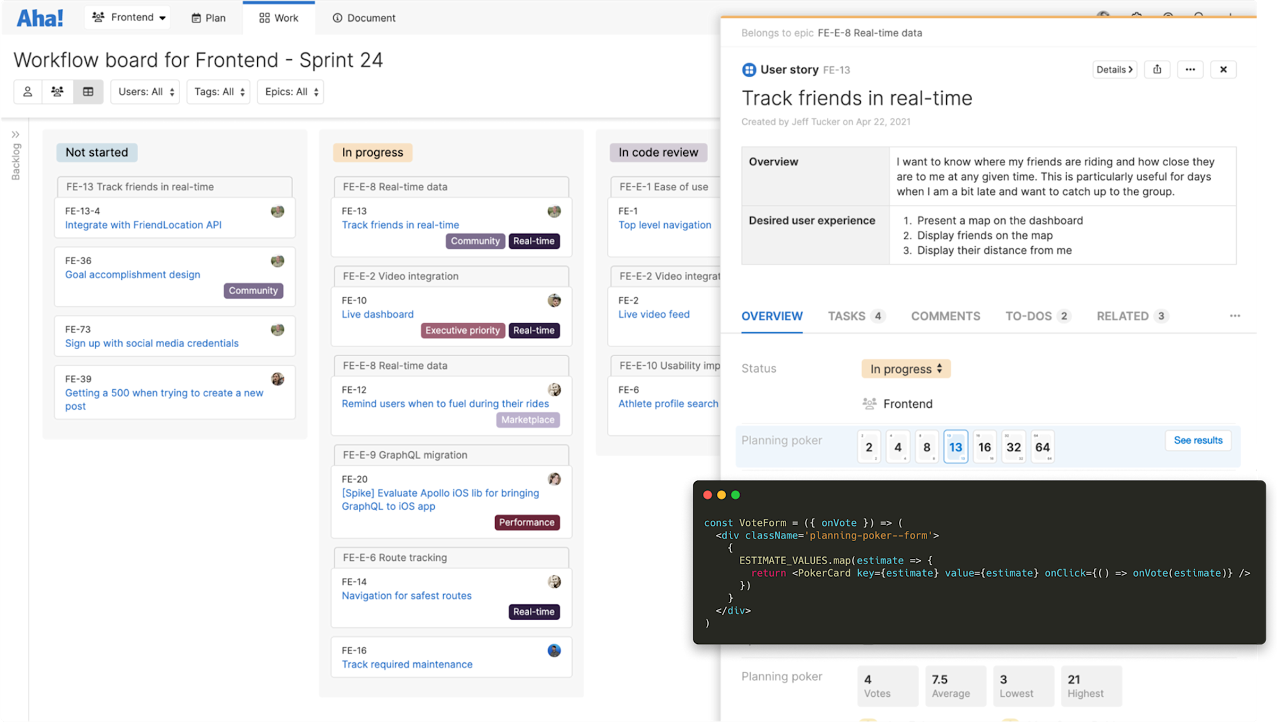
Task: Open the FE-10 Live dashboard card link
Action: coord(377,314)
